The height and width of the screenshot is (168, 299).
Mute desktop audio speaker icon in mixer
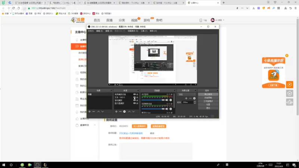click(x=167, y=100)
